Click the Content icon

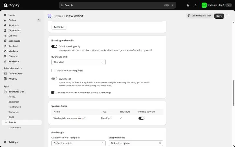(5, 46)
